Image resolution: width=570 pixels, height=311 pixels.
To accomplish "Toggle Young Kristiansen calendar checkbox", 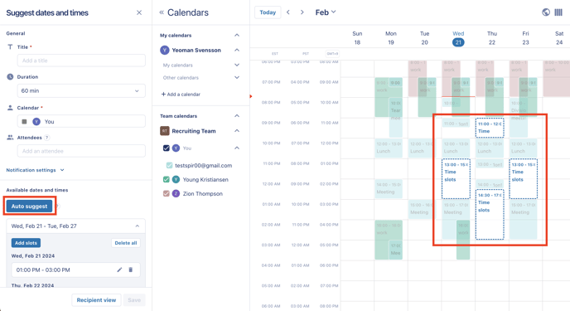I will tap(167, 179).
